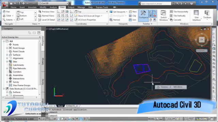Activate the Pan navigation tool
This screenshot has height=122, width=218.
6,12
